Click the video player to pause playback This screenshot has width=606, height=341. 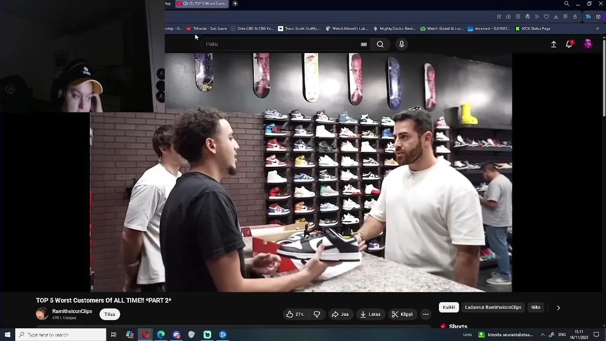301,172
